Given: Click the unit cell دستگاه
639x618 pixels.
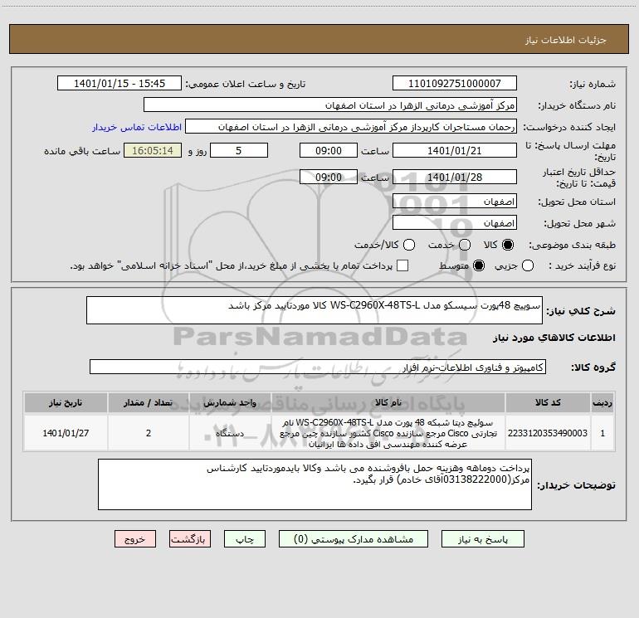Looking at the screenshot, I should click(230, 433).
